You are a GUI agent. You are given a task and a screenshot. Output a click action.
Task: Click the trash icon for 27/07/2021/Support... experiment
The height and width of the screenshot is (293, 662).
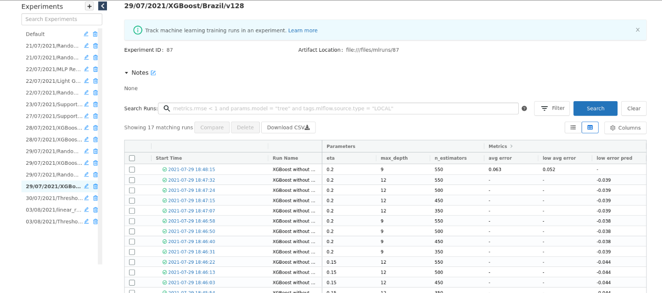(95, 116)
